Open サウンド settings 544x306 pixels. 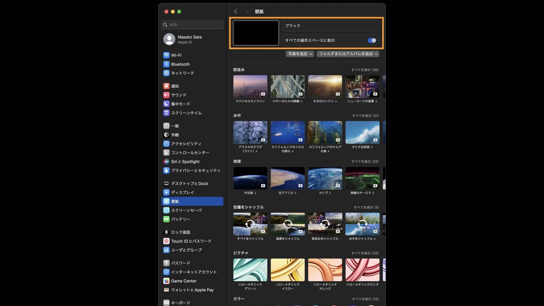coord(176,95)
